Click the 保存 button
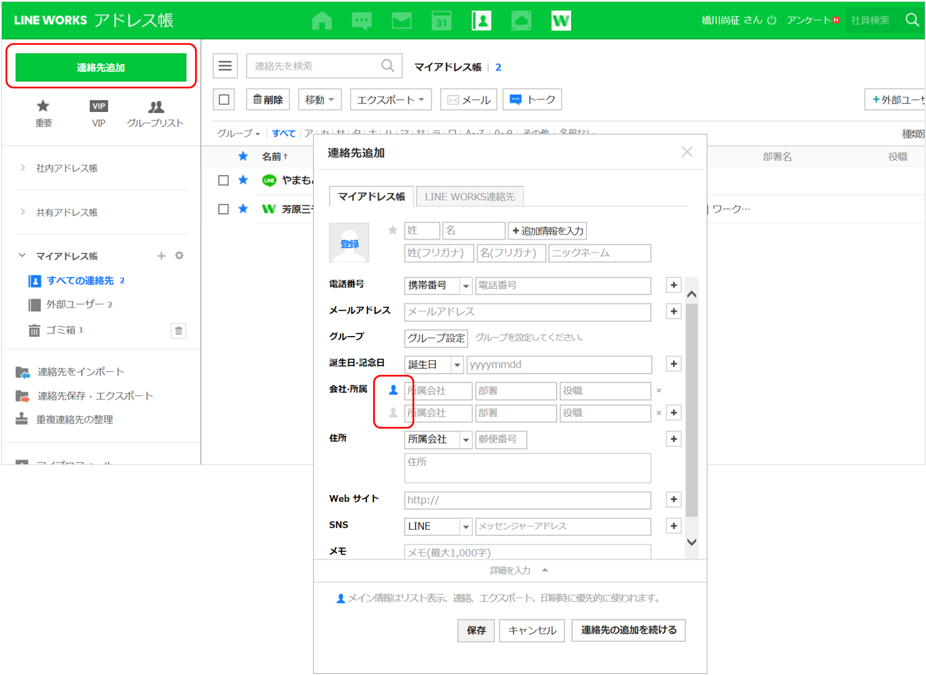Image resolution: width=926 pixels, height=675 pixels. pos(476,630)
